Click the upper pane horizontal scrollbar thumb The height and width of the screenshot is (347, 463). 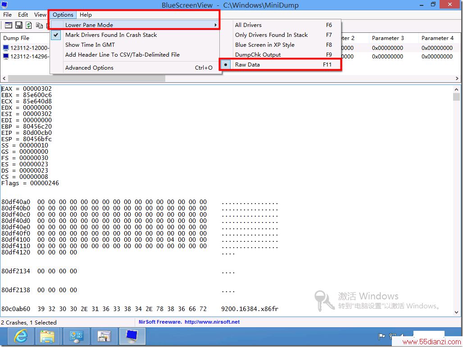[x=86, y=78]
